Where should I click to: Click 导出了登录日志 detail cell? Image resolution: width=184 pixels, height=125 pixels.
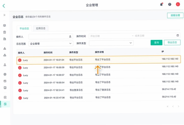pos(103,90)
